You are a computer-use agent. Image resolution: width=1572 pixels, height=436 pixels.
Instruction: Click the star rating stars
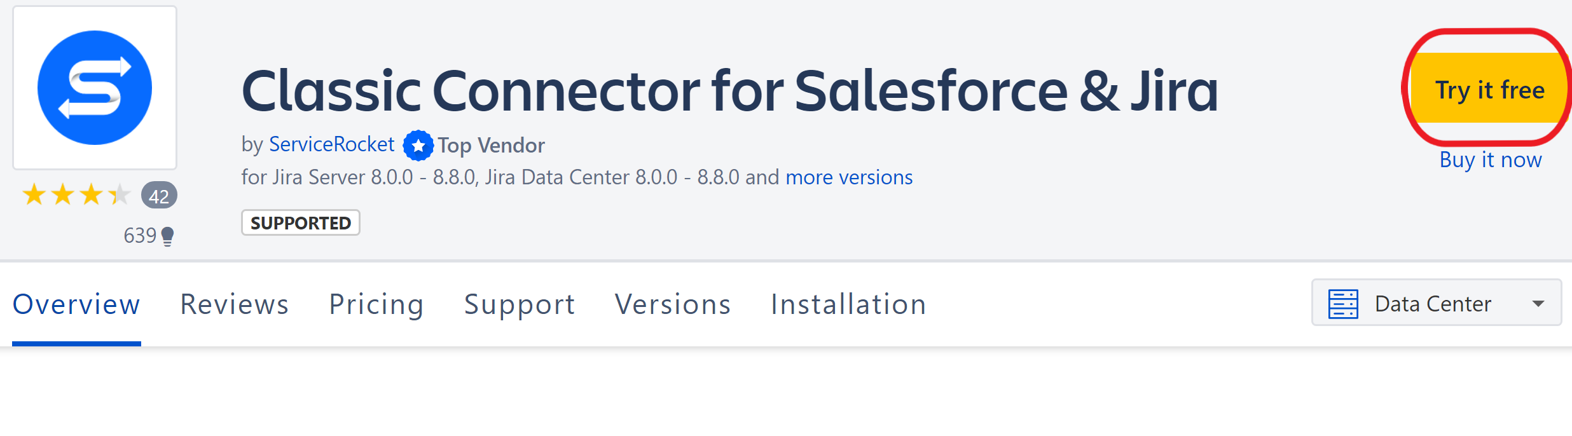[76, 194]
